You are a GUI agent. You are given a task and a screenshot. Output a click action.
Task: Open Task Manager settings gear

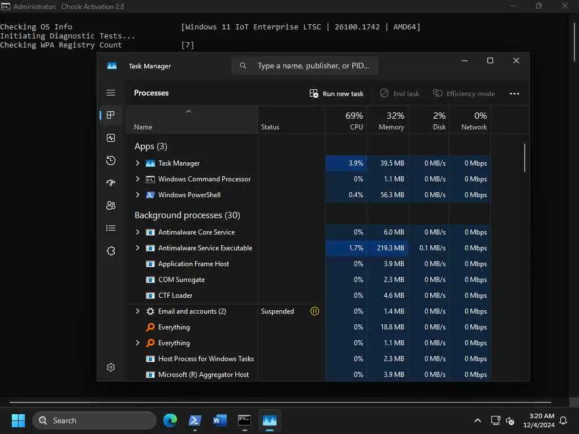[111, 367]
